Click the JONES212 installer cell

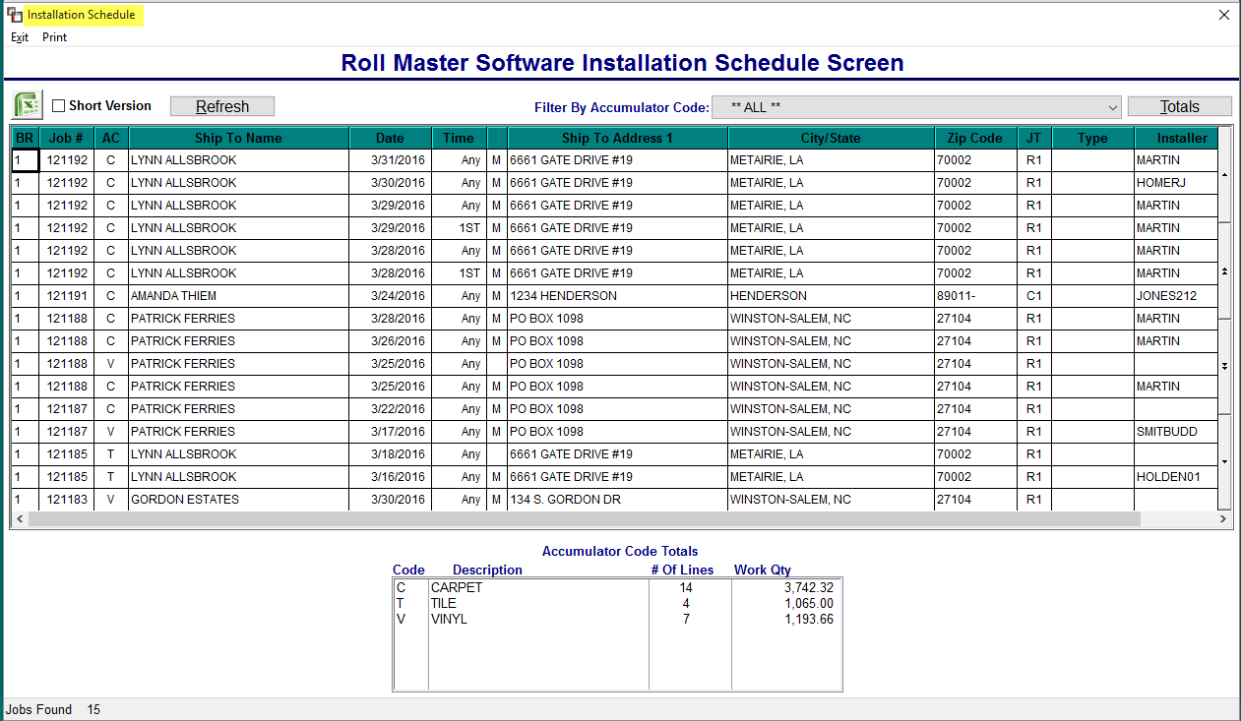tap(1176, 296)
